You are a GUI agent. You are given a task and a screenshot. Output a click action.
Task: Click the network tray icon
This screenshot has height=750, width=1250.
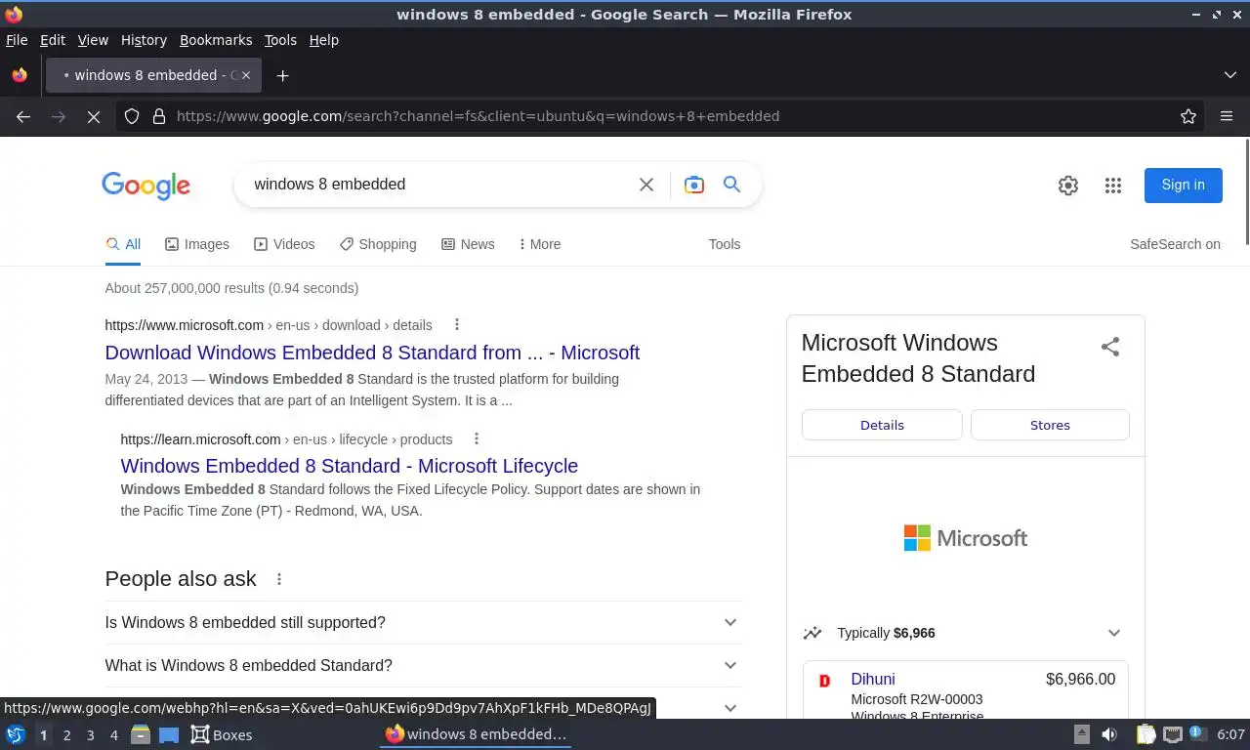(x=1173, y=734)
